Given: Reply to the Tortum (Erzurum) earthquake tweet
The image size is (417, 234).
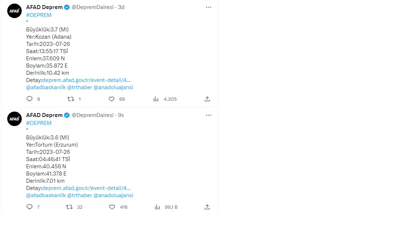Looking at the screenshot, I should pos(30,207).
